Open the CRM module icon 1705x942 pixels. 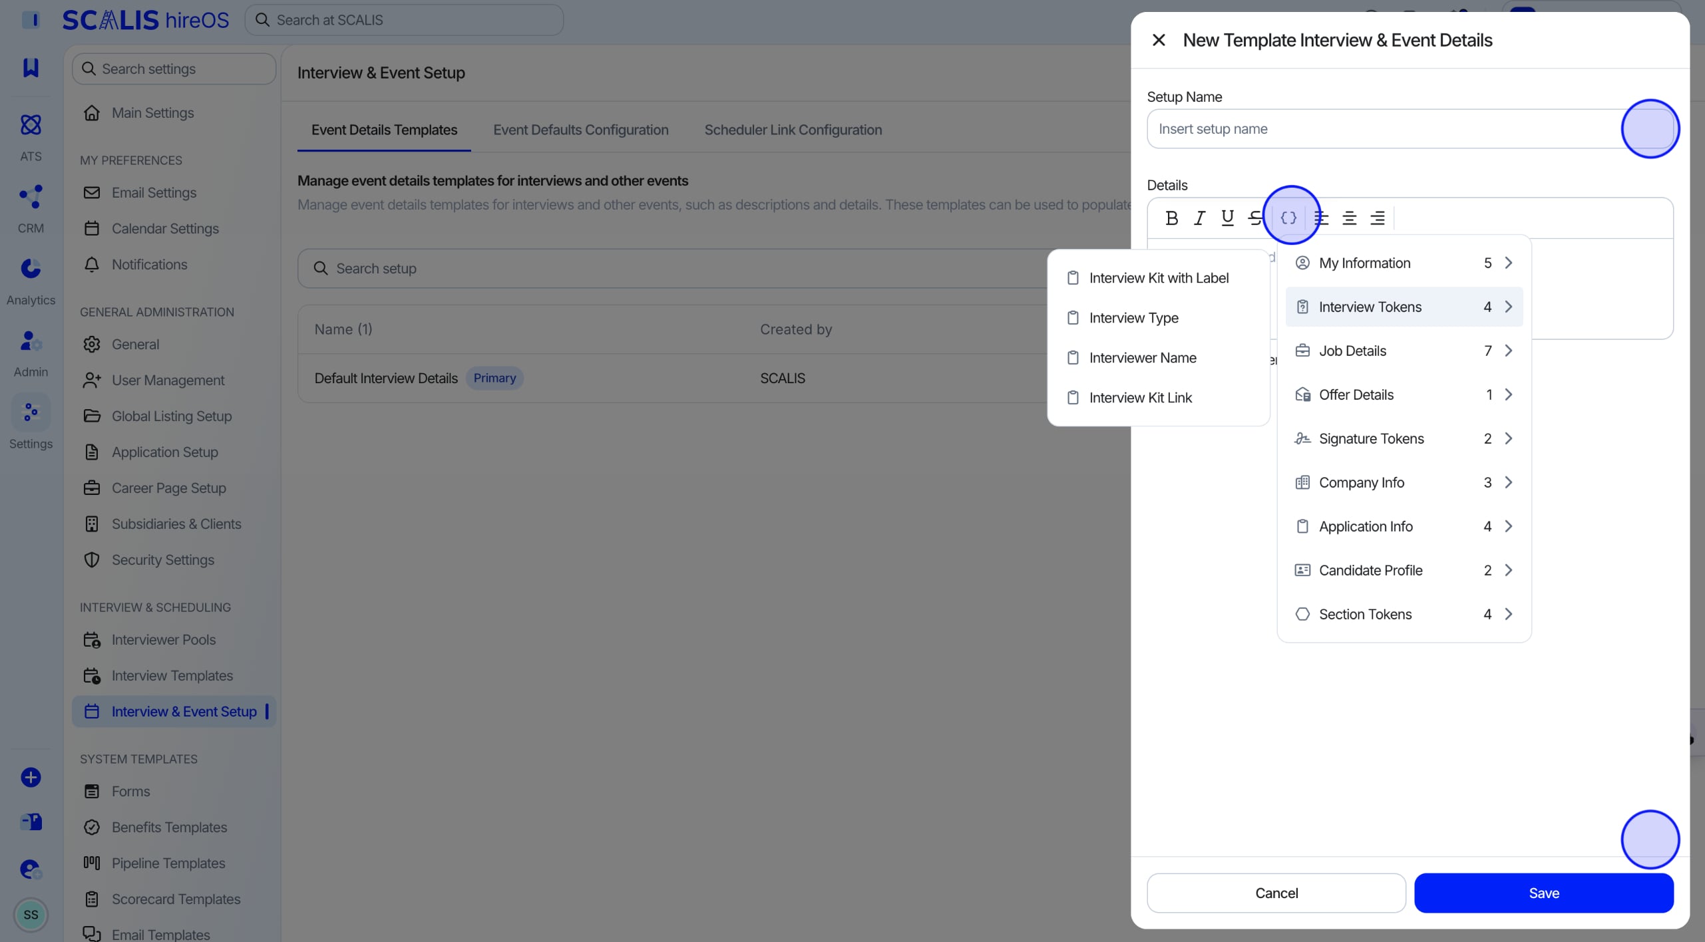point(31,196)
